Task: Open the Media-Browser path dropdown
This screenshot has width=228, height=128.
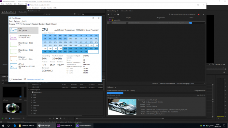Action: coord(36,14)
